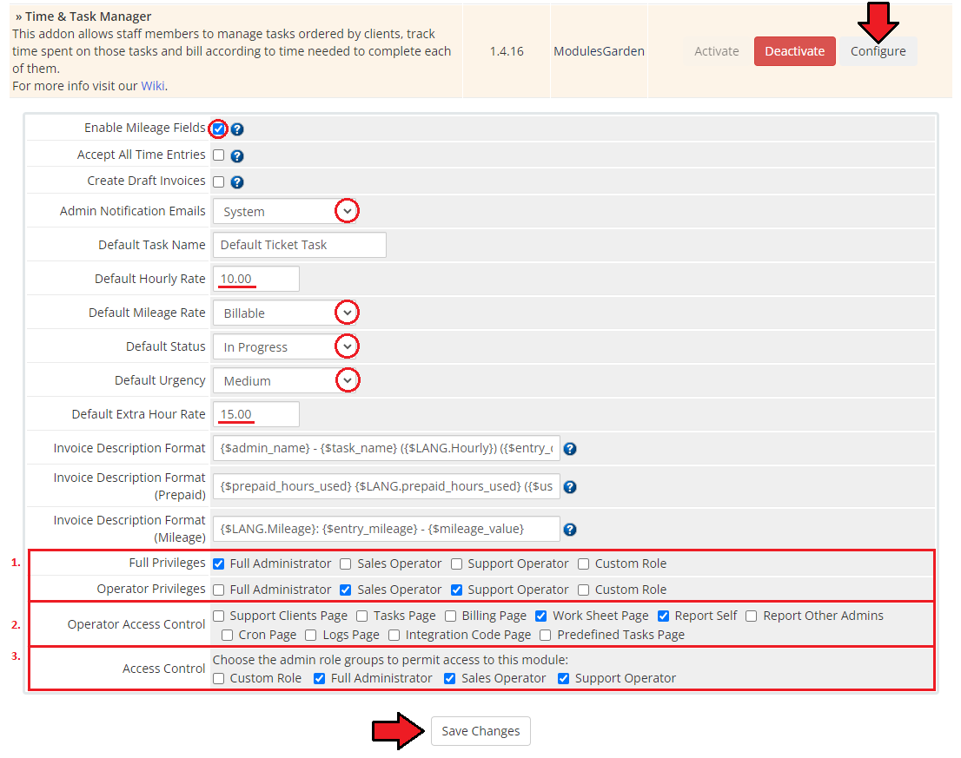The height and width of the screenshot is (758, 961).
Task: Enable Logs Page operator access
Action: (311, 635)
